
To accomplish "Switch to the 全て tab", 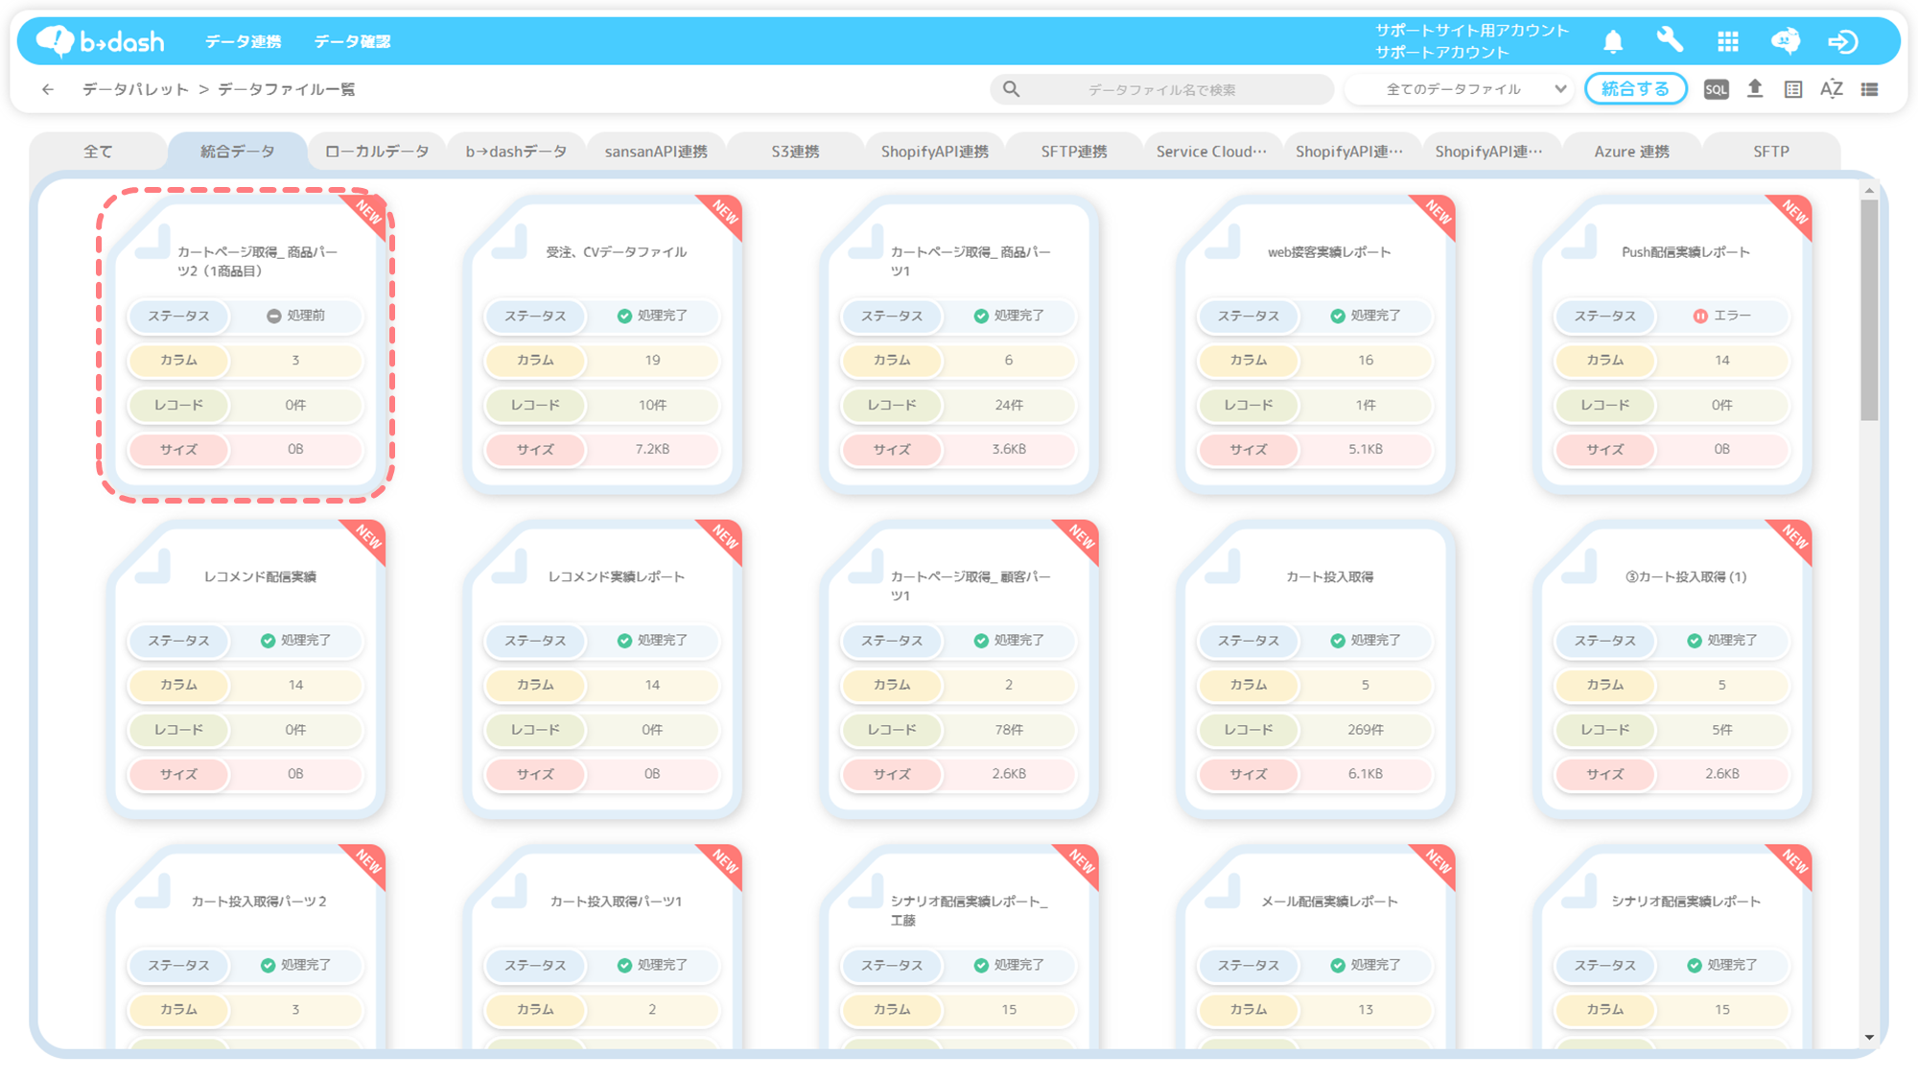I will coord(98,152).
